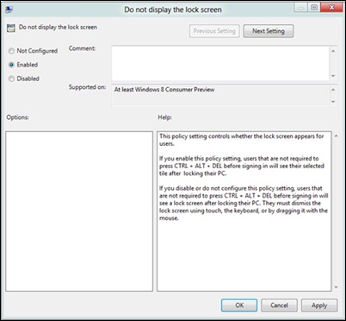
Task: Click the 'Comment:' label
Action: pyautogui.click(x=82, y=48)
